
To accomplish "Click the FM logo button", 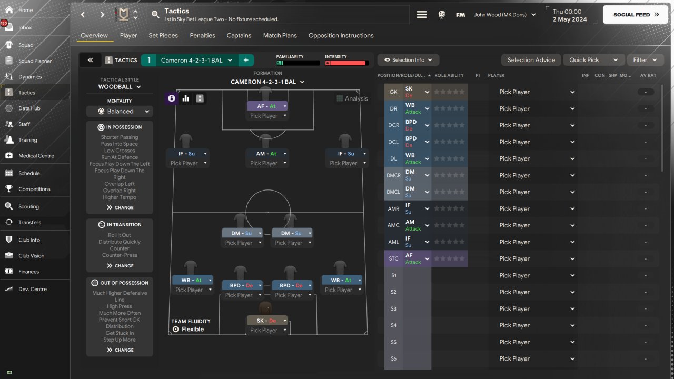I will (x=460, y=15).
